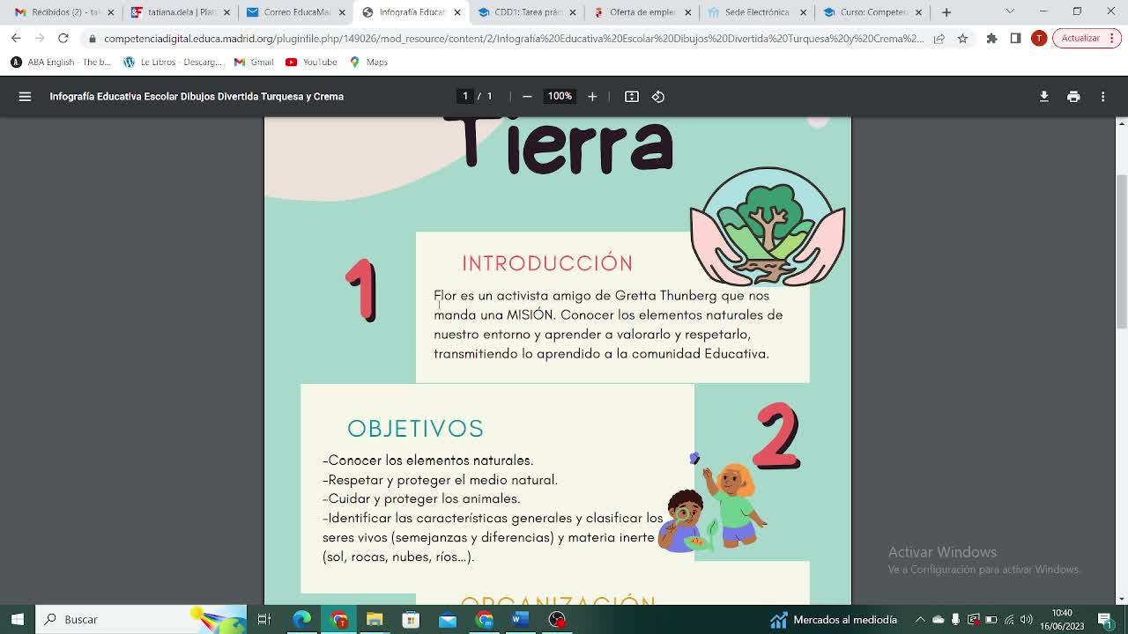This screenshot has width=1128, height=634.
Task: Open PDF viewer more actions menu
Action: (x=1102, y=97)
